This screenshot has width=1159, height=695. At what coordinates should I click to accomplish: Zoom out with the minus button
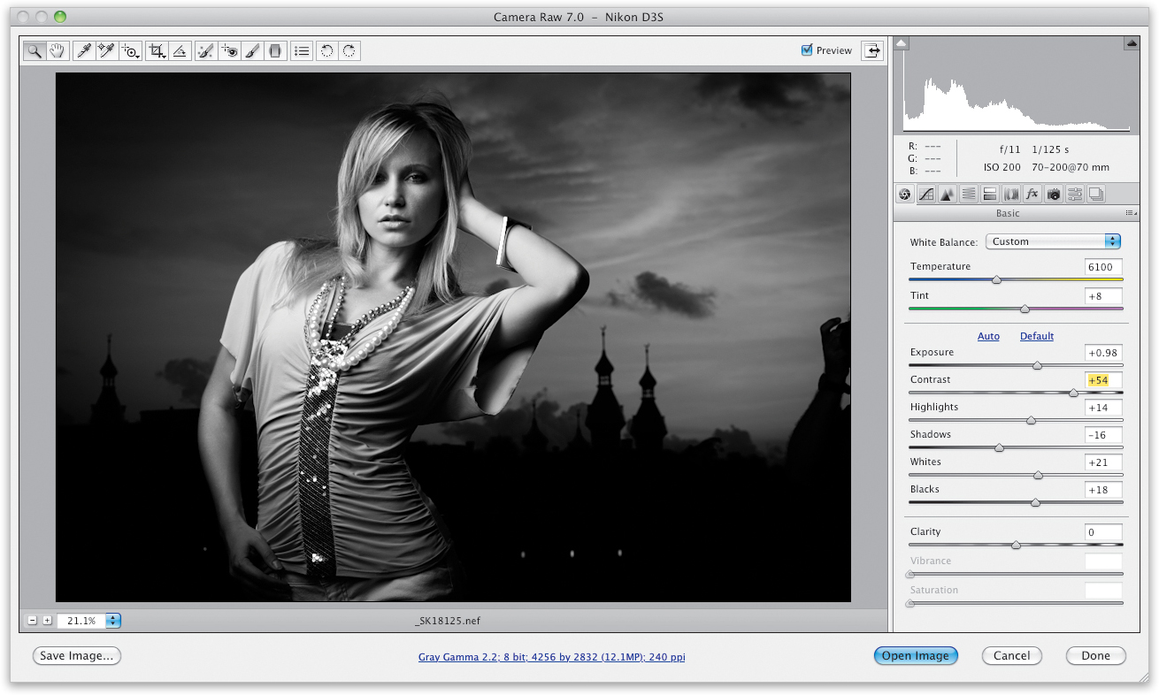click(x=33, y=621)
